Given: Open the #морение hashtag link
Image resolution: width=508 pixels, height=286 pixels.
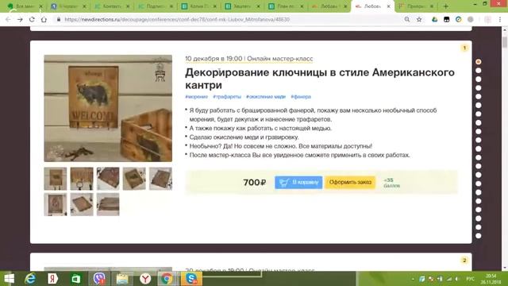Looking at the screenshot, I should (196, 97).
